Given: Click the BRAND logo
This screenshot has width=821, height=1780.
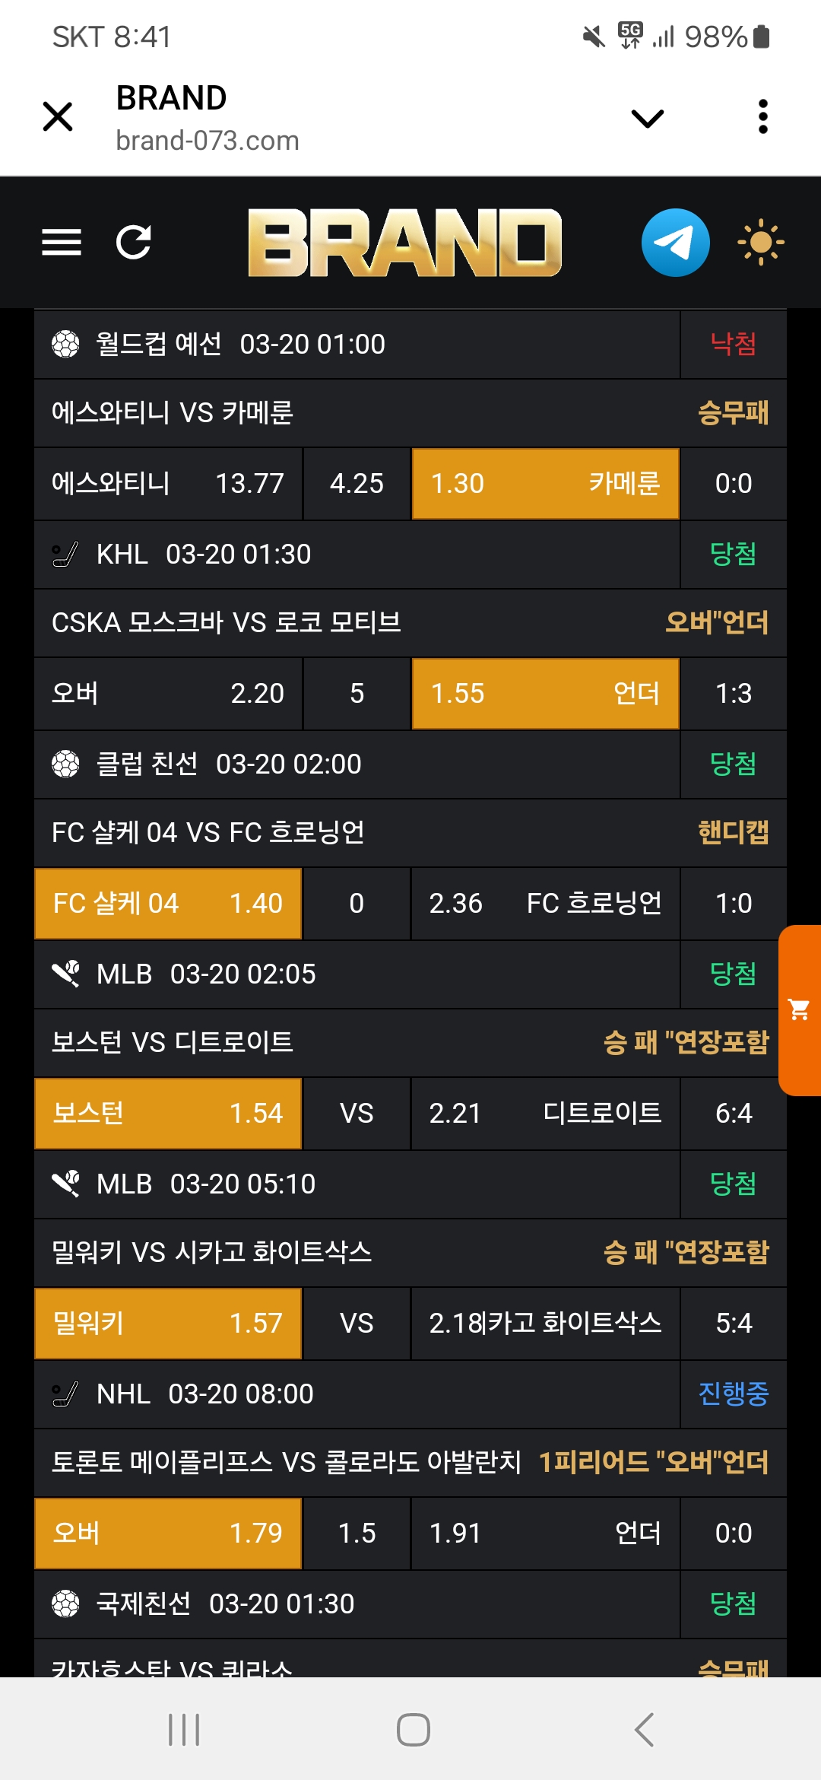Looking at the screenshot, I should click(x=404, y=243).
